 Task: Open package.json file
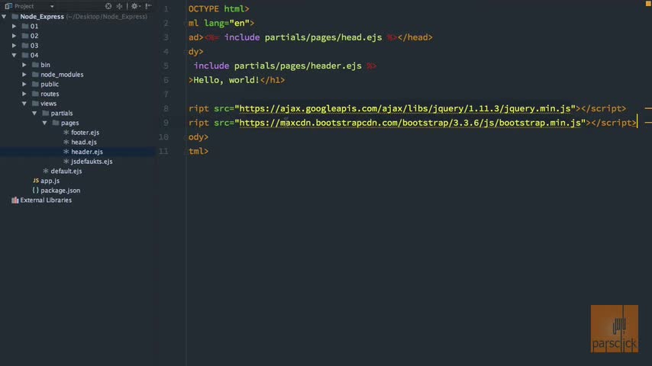[x=60, y=191]
